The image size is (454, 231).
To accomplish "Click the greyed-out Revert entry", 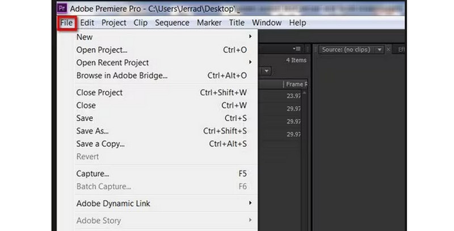I will [166, 156].
